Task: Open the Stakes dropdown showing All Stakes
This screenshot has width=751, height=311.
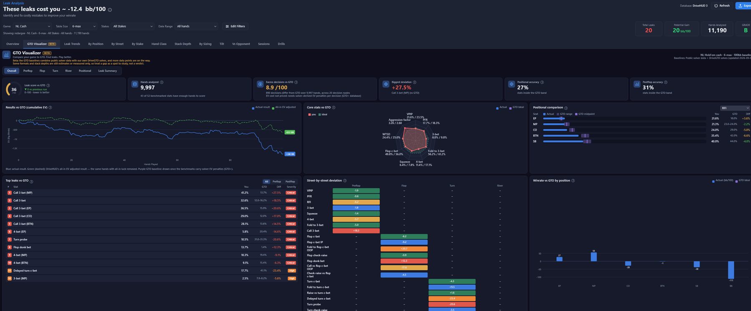Action: tap(133, 26)
